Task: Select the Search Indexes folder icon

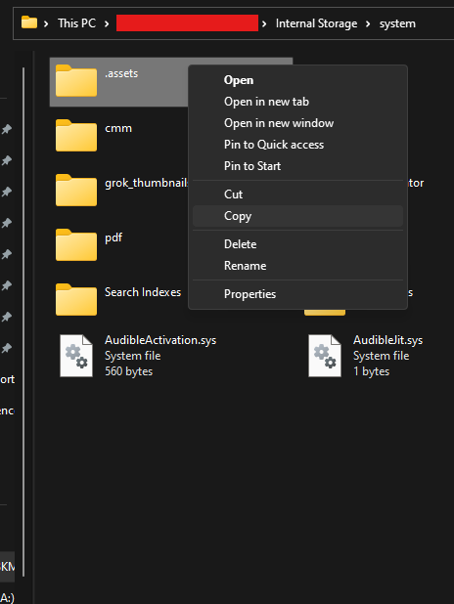Action: pyautogui.click(x=76, y=300)
